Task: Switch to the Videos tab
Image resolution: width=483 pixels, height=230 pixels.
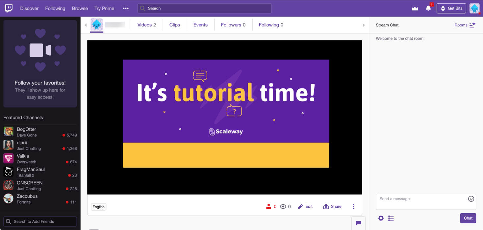Action: pos(146,25)
